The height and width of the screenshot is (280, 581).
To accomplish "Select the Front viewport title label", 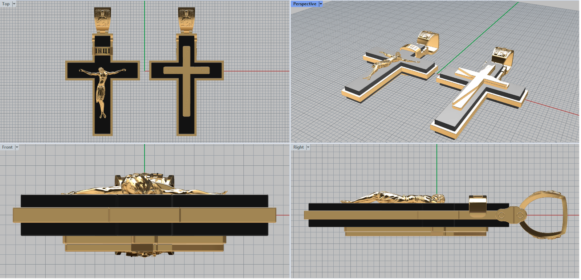I will pos(7,147).
